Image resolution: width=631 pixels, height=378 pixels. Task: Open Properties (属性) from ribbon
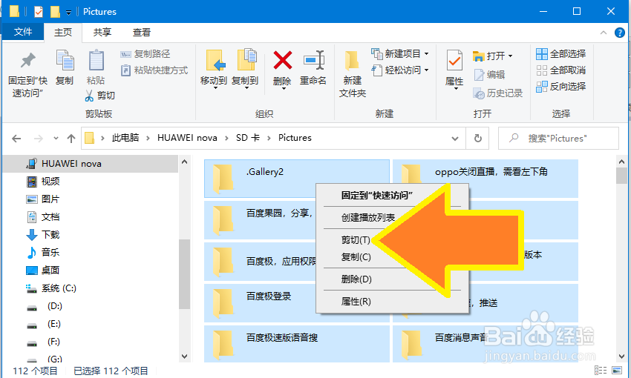[x=454, y=70]
